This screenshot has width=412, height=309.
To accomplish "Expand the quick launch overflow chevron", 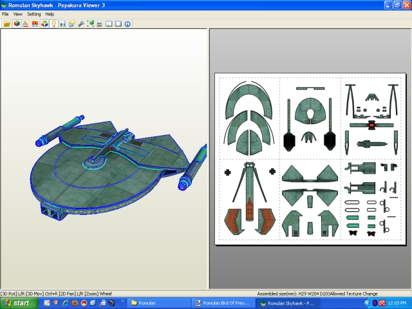I will pyautogui.click(x=122, y=301).
